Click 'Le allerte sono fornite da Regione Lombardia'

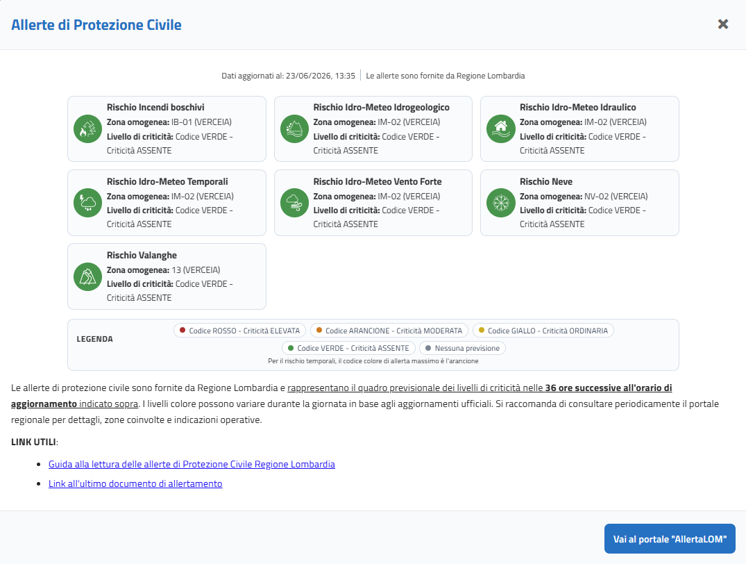click(446, 76)
